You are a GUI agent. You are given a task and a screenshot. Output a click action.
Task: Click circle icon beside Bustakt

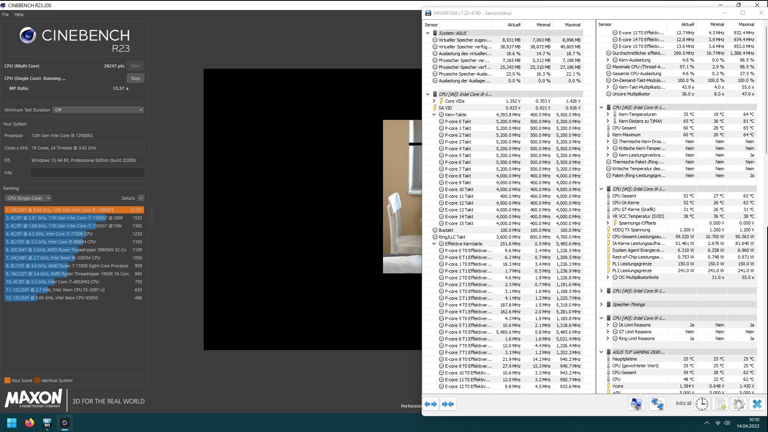(435, 230)
